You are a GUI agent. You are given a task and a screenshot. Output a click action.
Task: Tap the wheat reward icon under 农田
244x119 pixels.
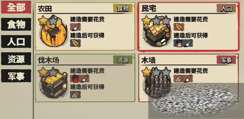pyautogui.click(x=75, y=43)
